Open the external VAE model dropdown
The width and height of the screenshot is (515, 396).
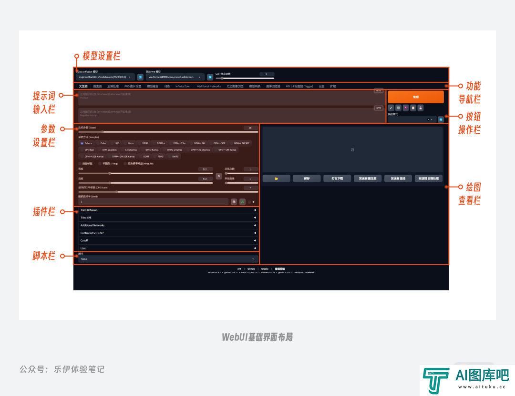(175, 77)
